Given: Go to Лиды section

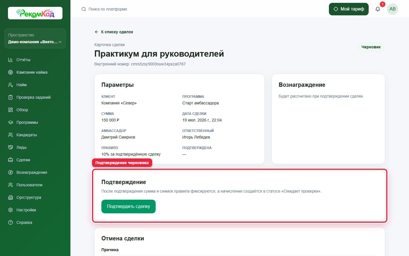Looking at the screenshot, I should click(35, 147).
